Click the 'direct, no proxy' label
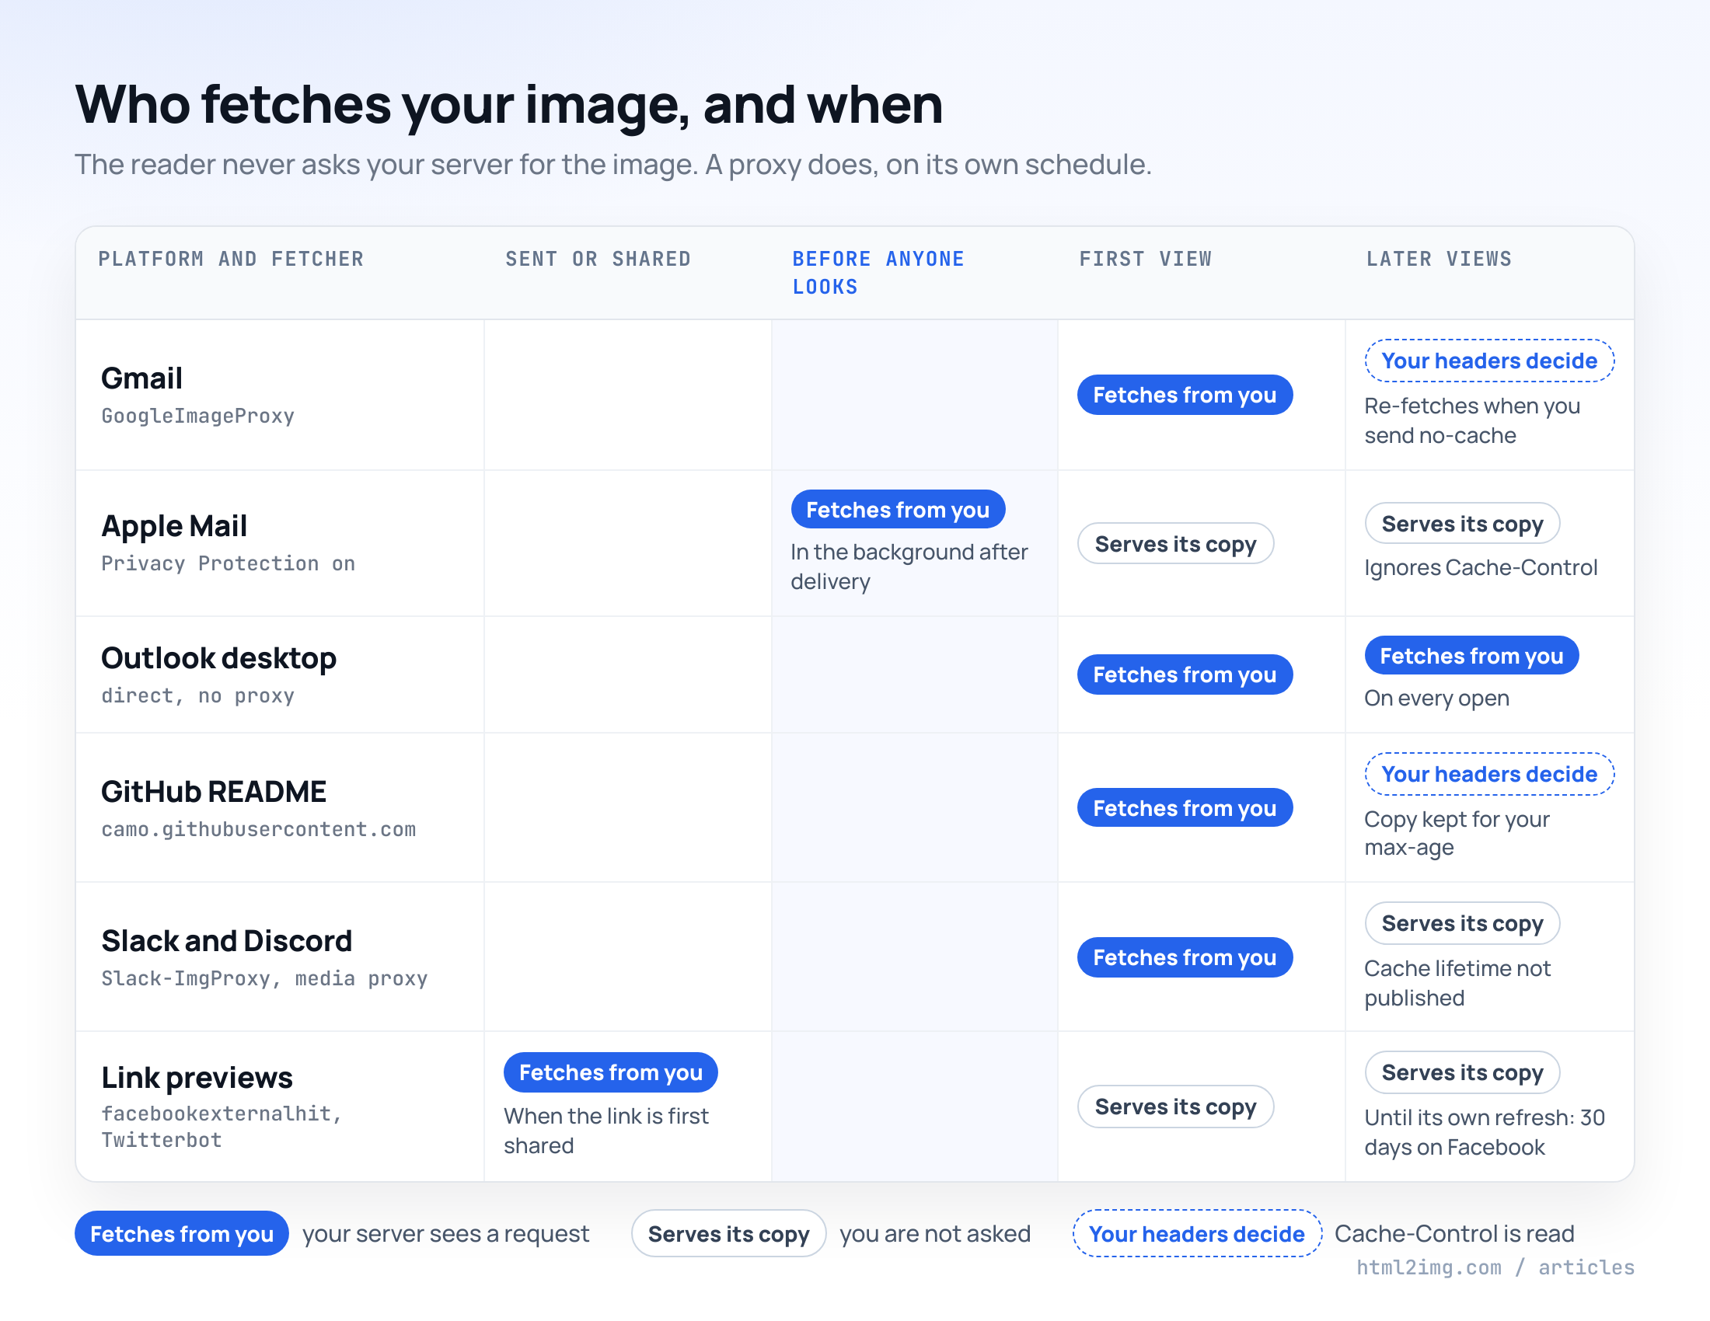 pos(198,695)
